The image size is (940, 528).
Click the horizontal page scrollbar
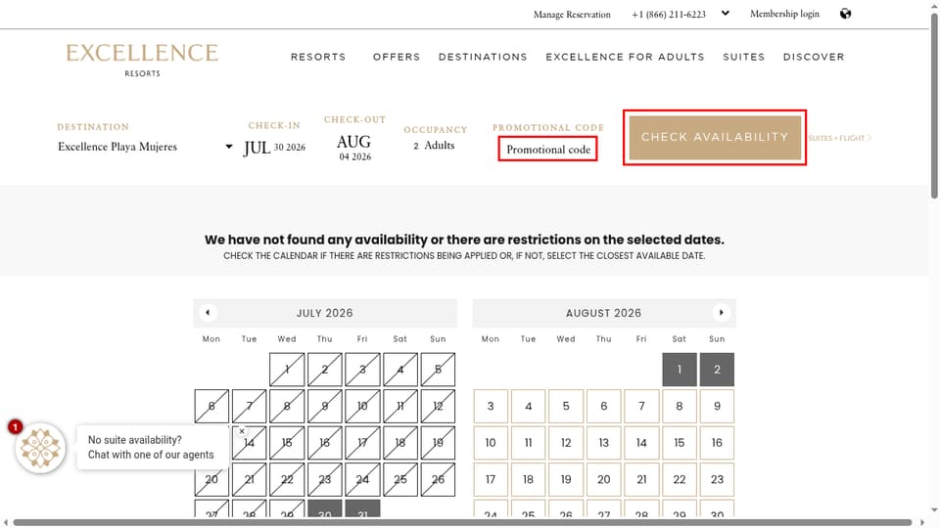click(x=461, y=522)
